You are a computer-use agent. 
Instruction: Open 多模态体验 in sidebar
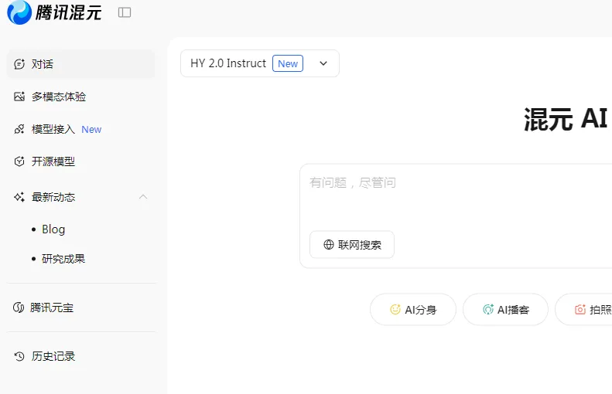81,97
